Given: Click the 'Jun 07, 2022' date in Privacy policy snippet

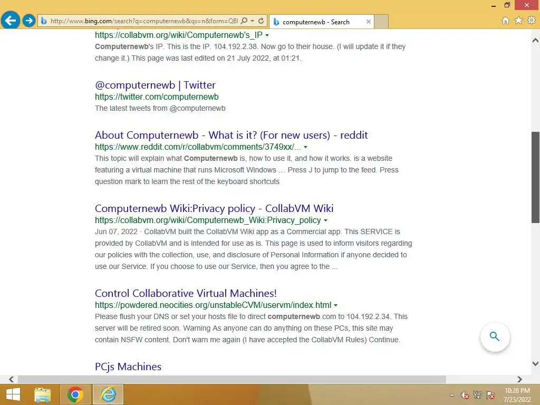Looking at the screenshot, I should click(116, 232).
